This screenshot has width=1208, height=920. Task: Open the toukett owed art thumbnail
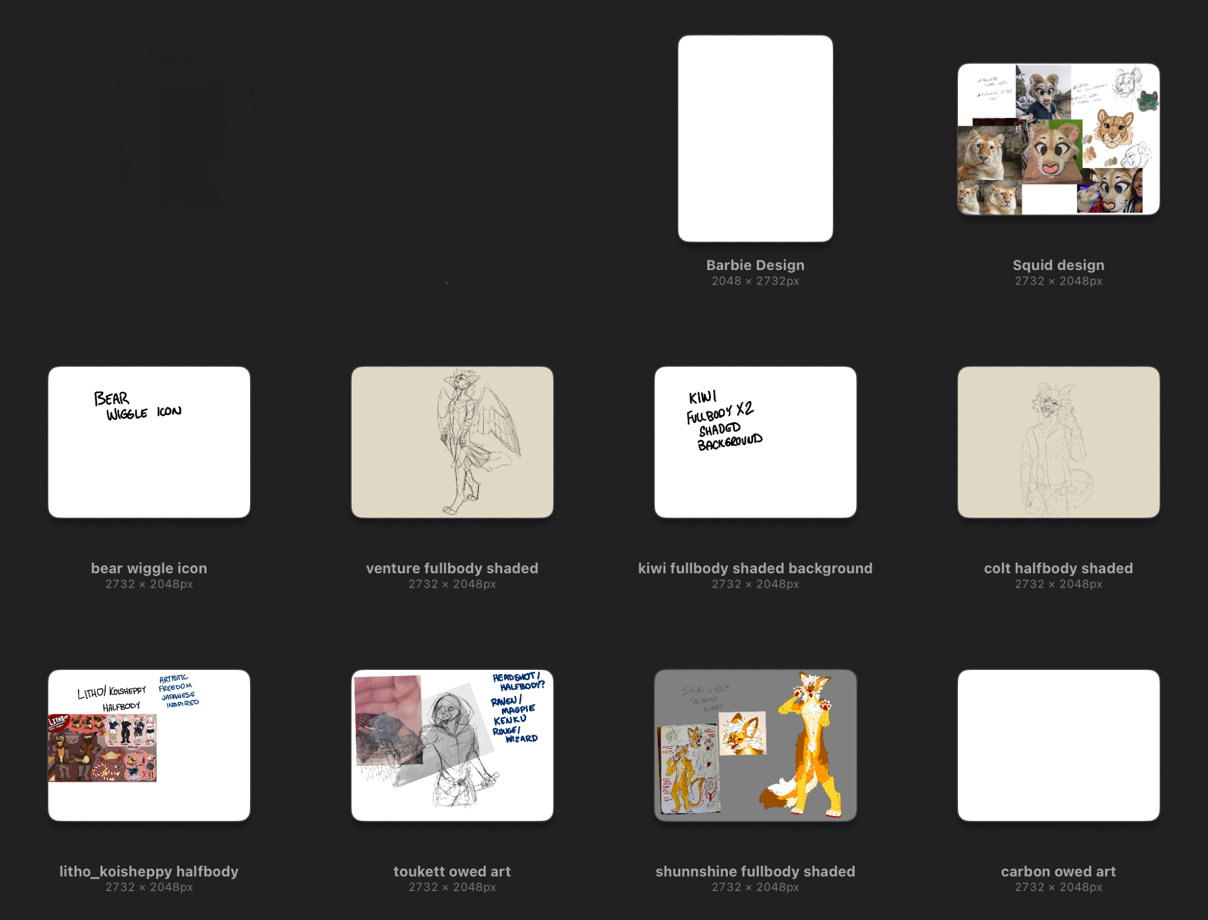[452, 745]
